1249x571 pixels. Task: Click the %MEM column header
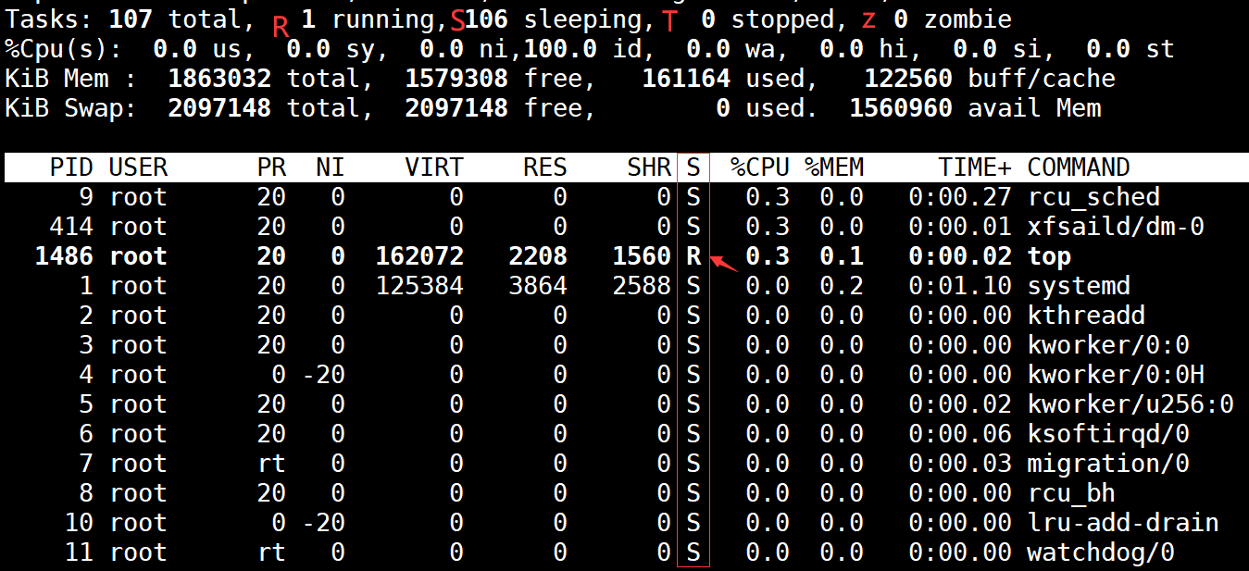coord(833,168)
